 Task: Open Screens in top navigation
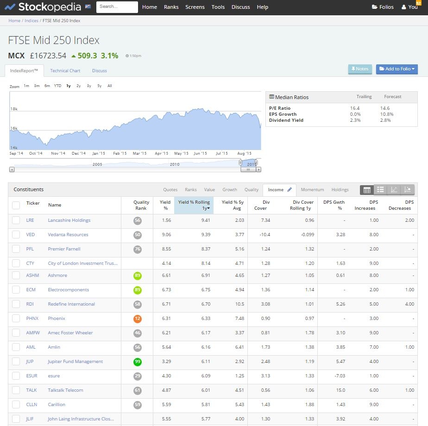click(x=195, y=7)
